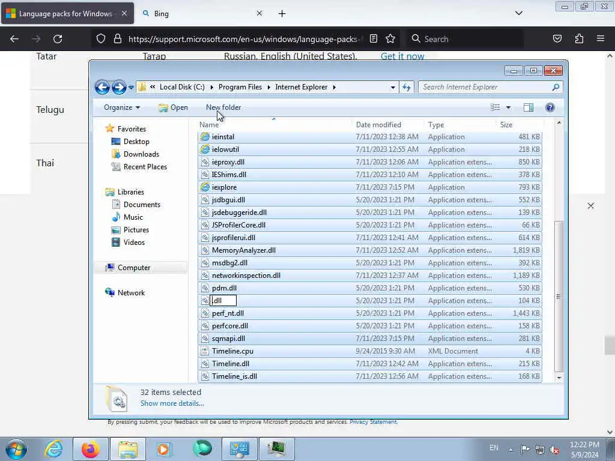615x461 pixels.
Task: Open Documents library
Action: (142, 205)
